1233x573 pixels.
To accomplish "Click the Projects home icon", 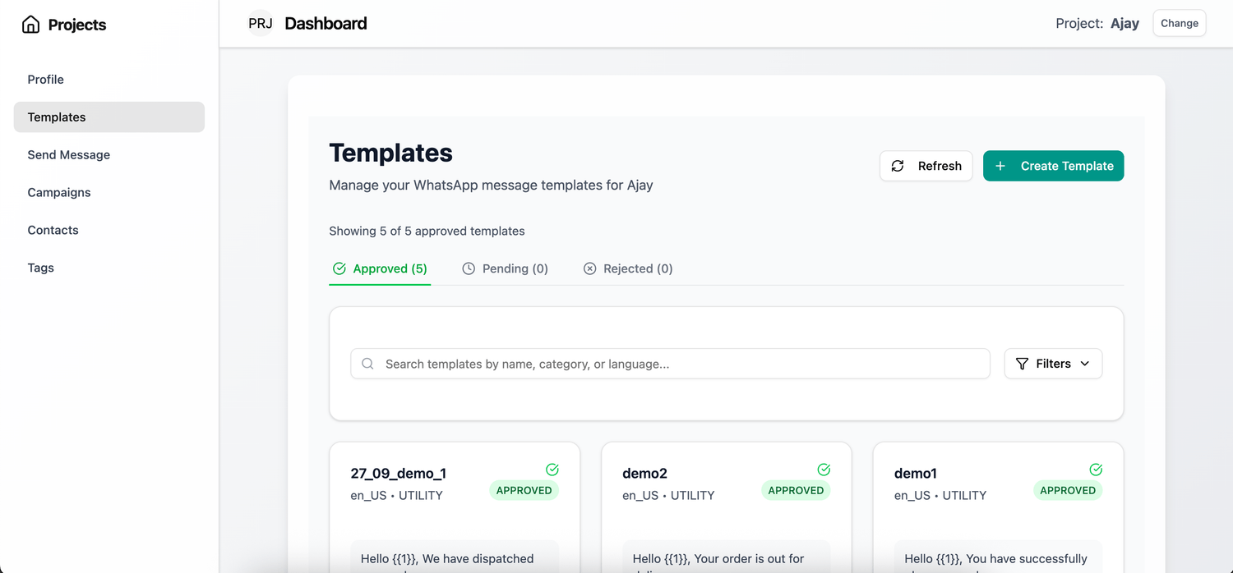I will pyautogui.click(x=30, y=25).
